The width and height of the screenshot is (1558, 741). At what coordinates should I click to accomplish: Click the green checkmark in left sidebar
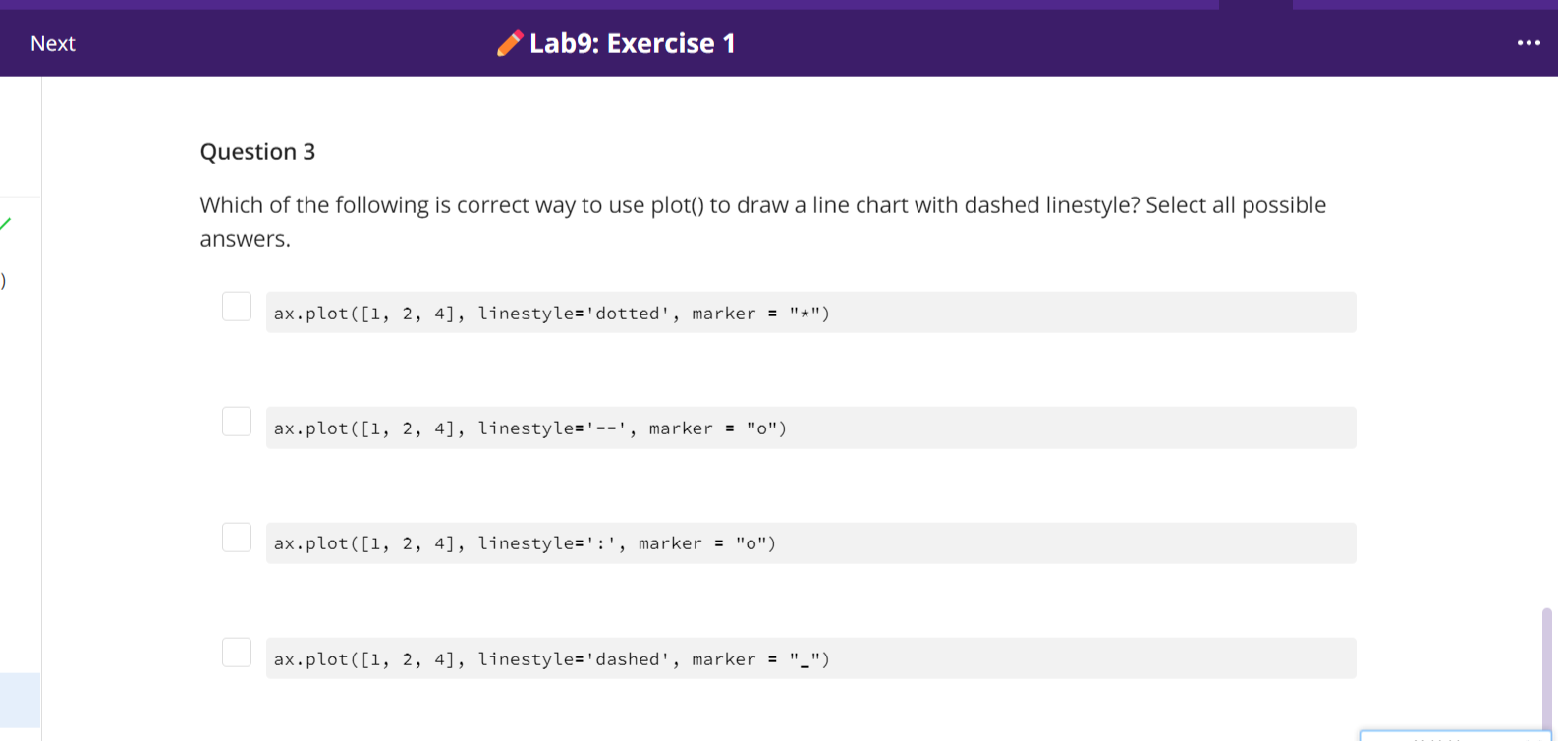5,224
